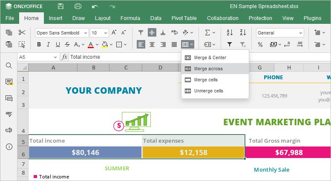Click the Sort ascending icon
Screen dimensions: 331x181
click(230, 33)
